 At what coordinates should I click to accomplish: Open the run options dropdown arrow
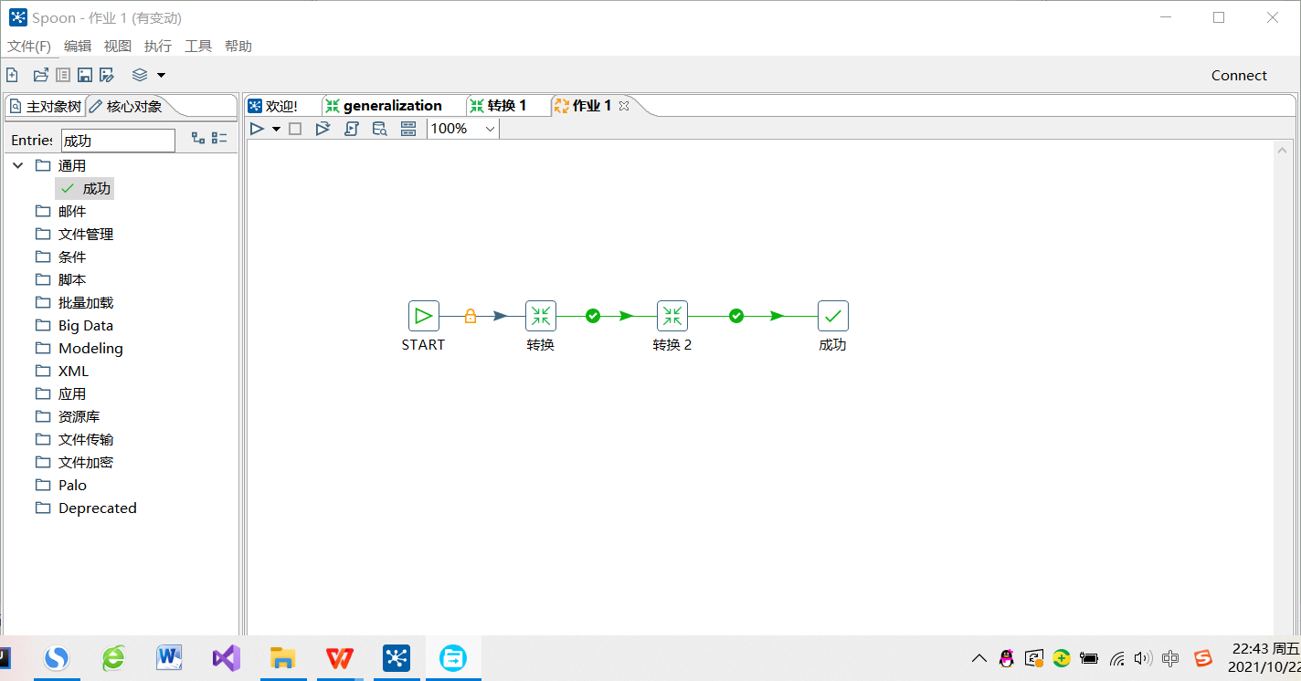(x=276, y=129)
